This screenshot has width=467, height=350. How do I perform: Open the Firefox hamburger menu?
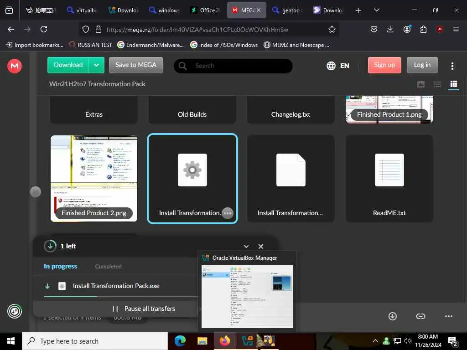[x=456, y=29]
